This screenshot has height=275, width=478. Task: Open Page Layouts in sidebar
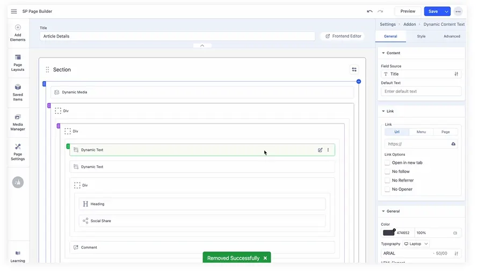tap(18, 62)
